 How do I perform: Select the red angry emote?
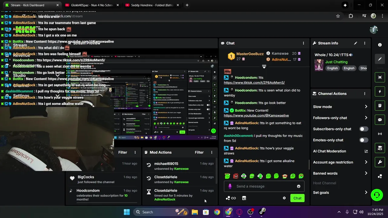(x=236, y=176)
